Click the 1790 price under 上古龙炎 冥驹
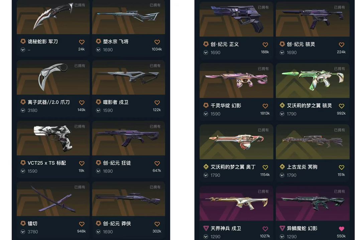The image size is (361, 240). coord(291,175)
